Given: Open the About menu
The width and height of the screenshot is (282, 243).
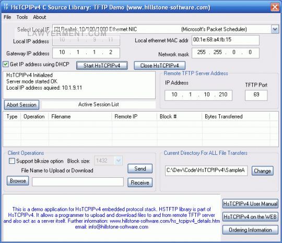Looking at the screenshot, I should tap(40, 17).
